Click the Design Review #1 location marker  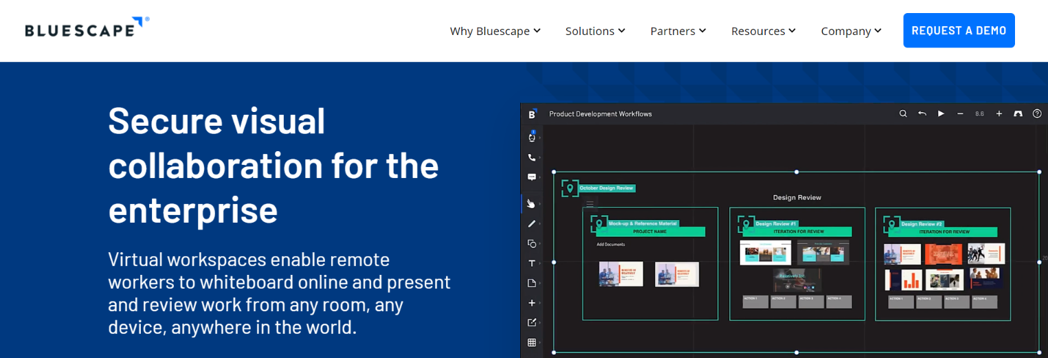pyautogui.click(x=746, y=224)
